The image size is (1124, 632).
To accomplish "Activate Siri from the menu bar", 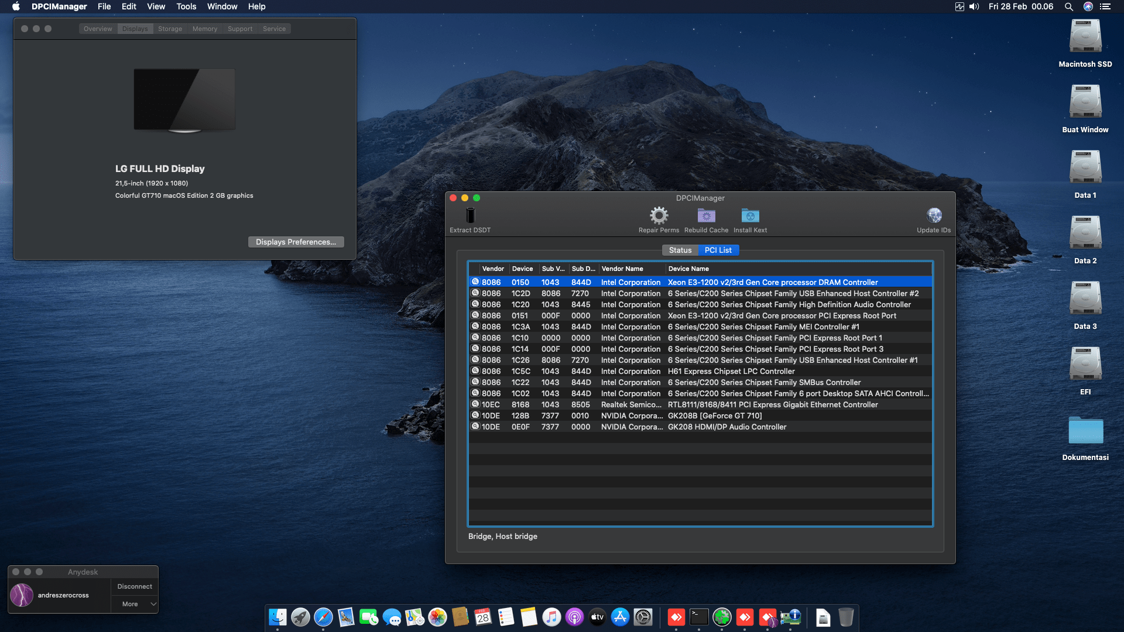I will pyautogui.click(x=1088, y=6).
